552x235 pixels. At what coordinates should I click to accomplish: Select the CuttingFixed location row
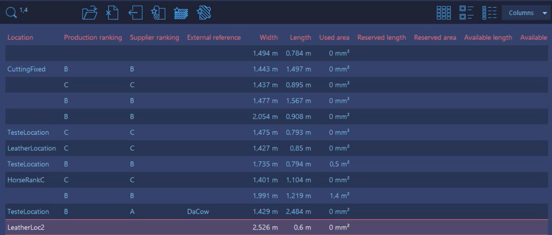pyautogui.click(x=276, y=69)
